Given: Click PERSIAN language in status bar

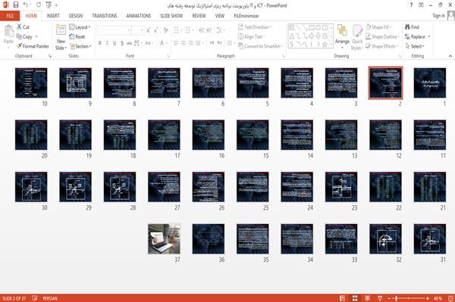Looking at the screenshot, I should 50,298.
